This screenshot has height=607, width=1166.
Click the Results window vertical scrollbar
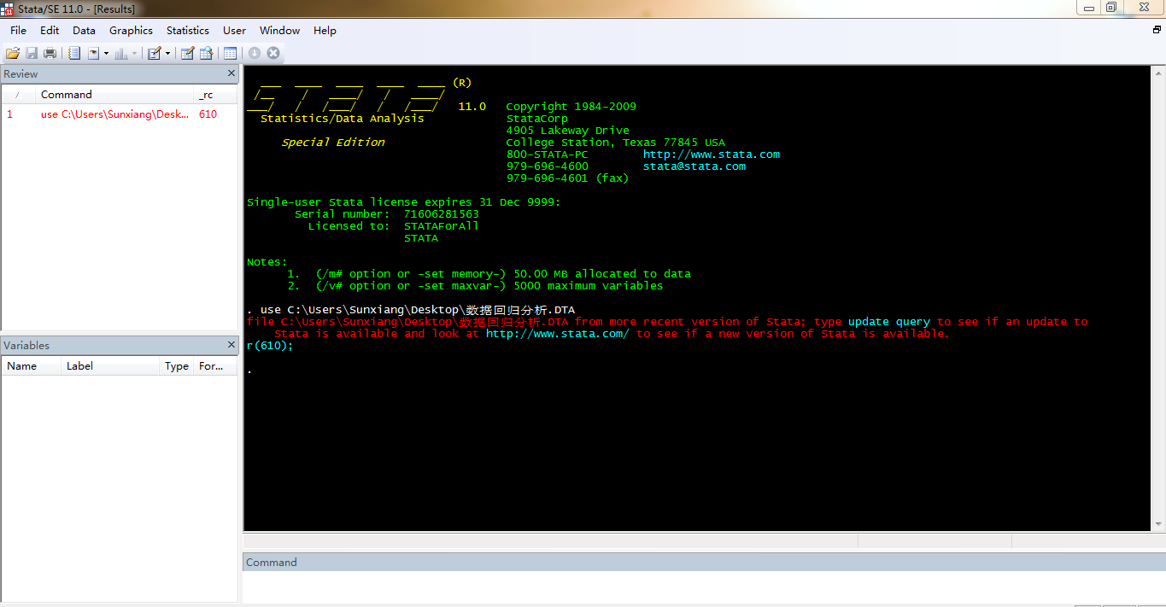coord(1158,297)
